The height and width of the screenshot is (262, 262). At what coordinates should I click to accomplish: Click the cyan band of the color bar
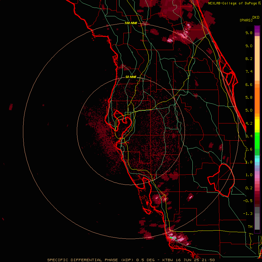(x=257, y=160)
